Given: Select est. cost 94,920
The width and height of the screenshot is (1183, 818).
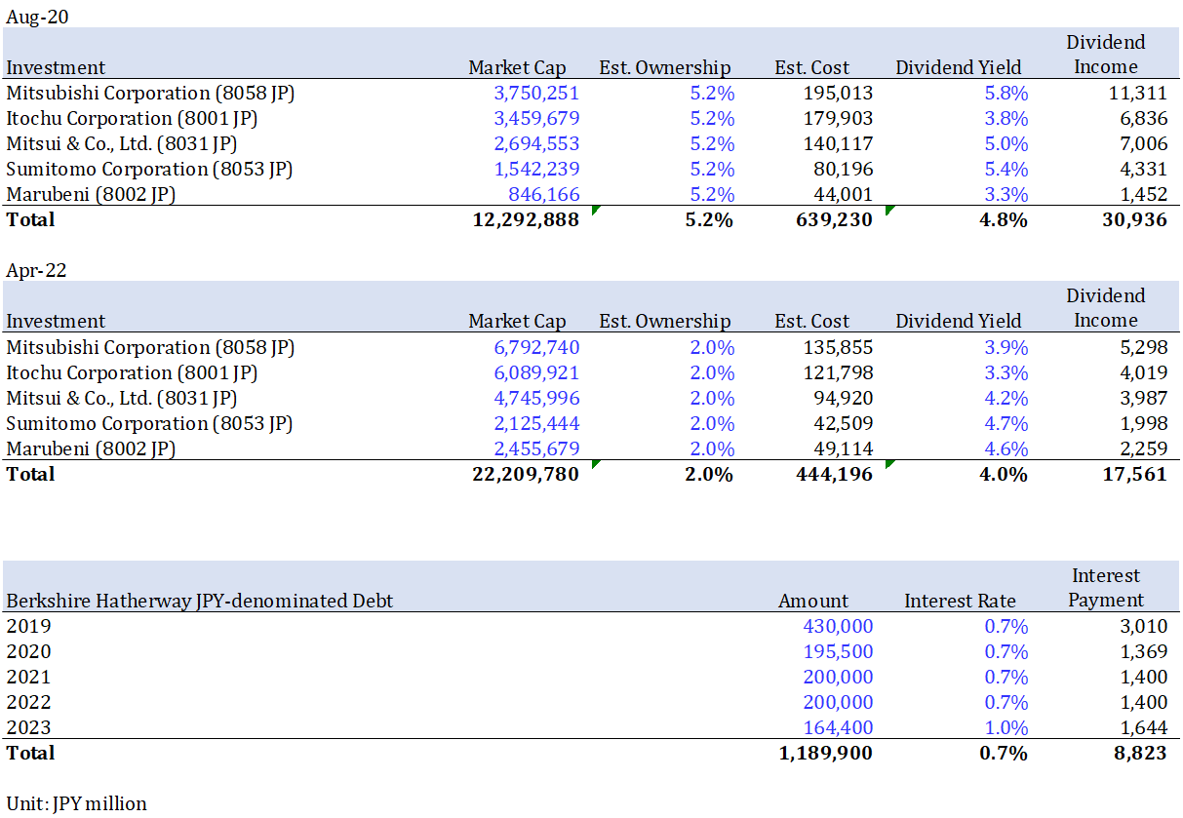Looking at the screenshot, I should 846,398.
